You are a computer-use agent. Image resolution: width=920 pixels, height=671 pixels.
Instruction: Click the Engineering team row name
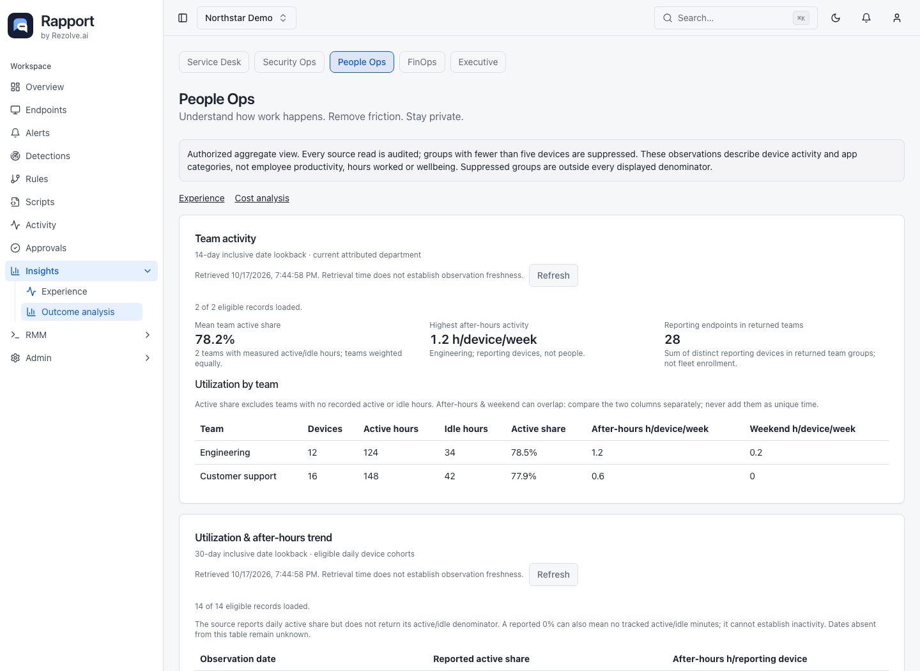(x=225, y=452)
